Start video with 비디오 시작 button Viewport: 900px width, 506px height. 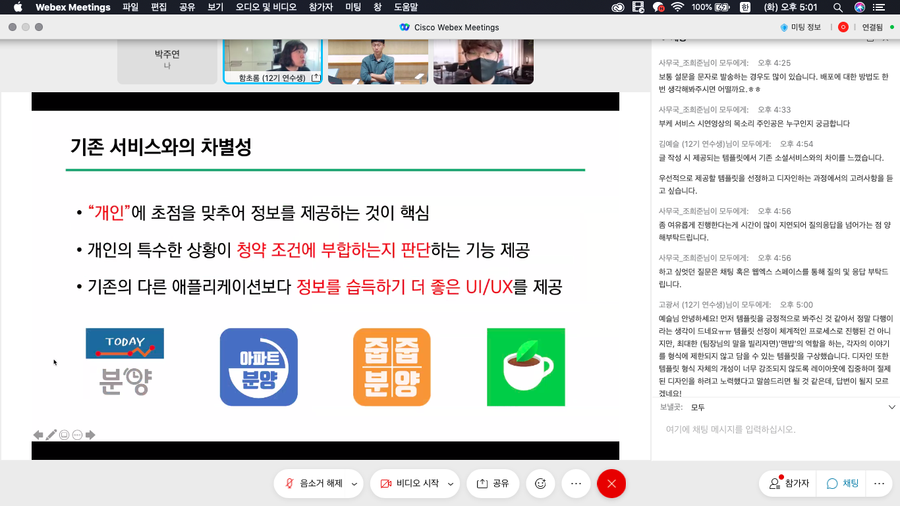coord(410,484)
